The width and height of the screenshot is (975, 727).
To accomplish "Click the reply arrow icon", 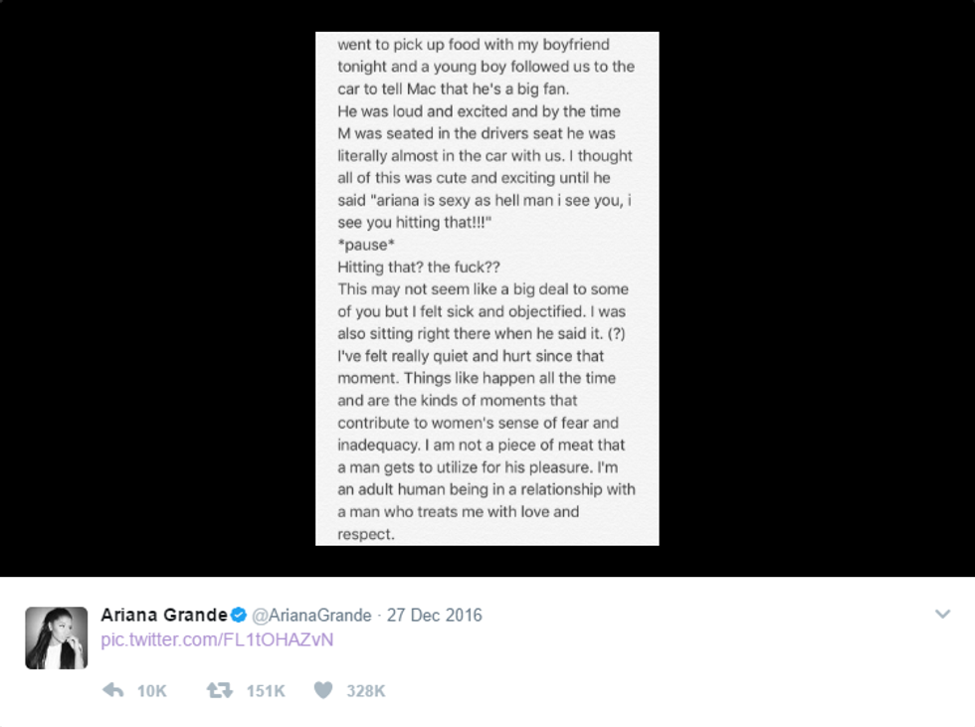I will (x=113, y=690).
